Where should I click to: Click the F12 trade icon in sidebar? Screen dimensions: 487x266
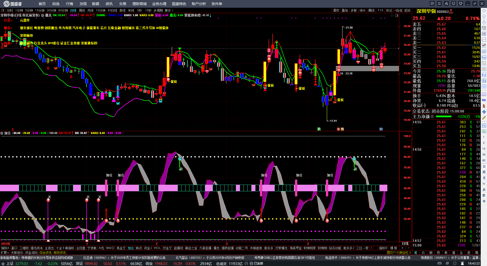[484, 75]
